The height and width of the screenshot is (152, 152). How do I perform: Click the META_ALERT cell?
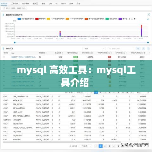coord(17,100)
